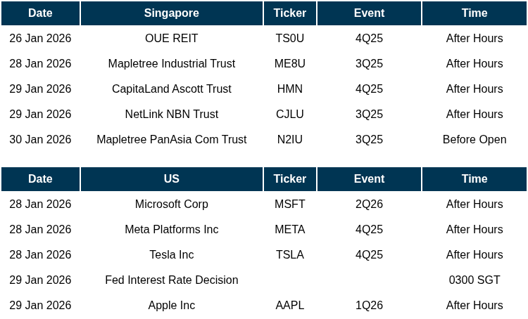Select Fed Interest Rate Decision entry
Screen dimensions: 528x319
coord(171,280)
